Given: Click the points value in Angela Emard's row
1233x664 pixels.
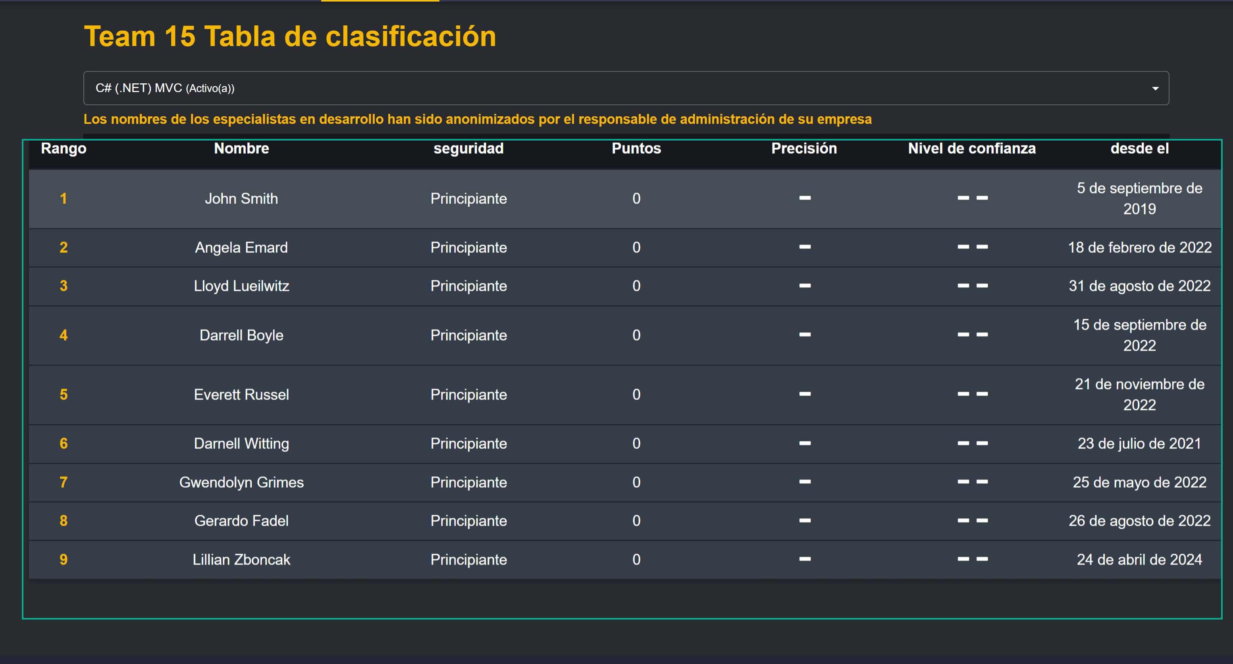Looking at the screenshot, I should tap(636, 247).
